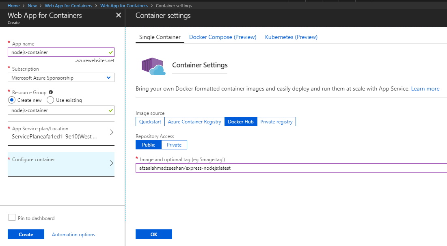Image resolution: width=447 pixels, height=246 pixels.
Task: Open the Docker Compose (Preview) tab
Action: pyautogui.click(x=222, y=37)
